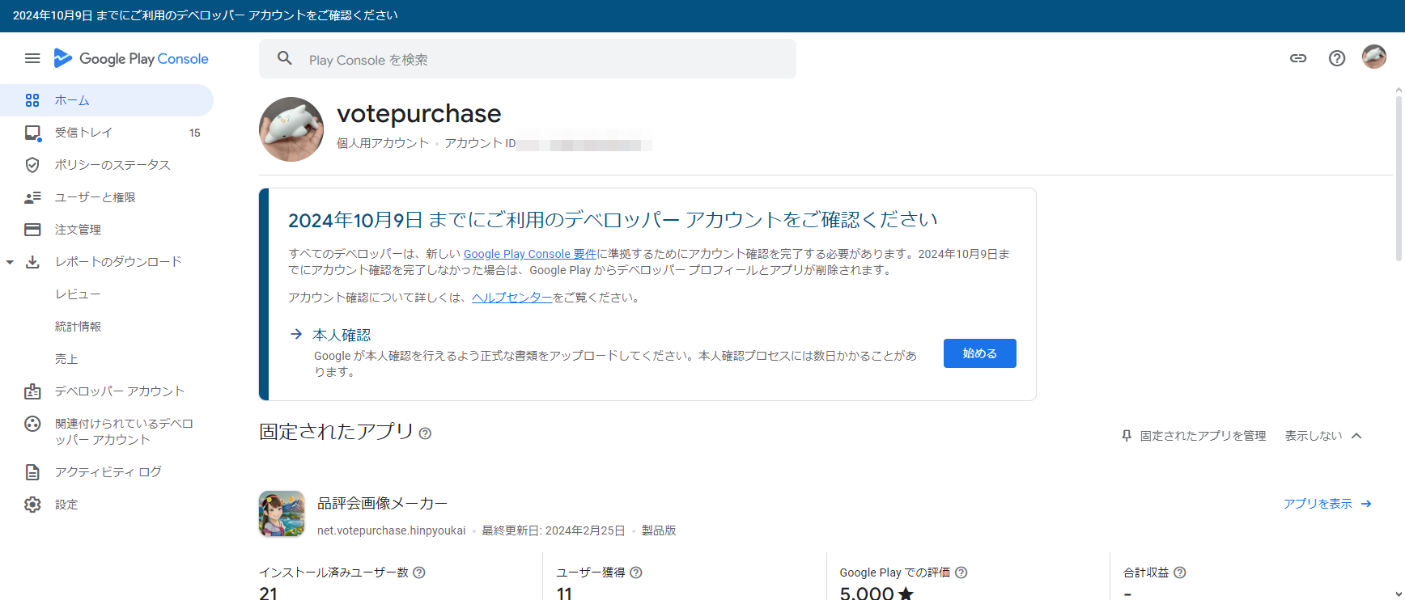Click the 注文管理 card icon

pos(32,230)
